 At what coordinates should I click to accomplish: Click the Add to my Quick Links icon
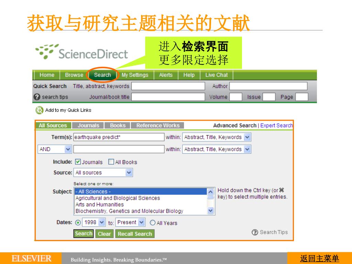(39, 110)
